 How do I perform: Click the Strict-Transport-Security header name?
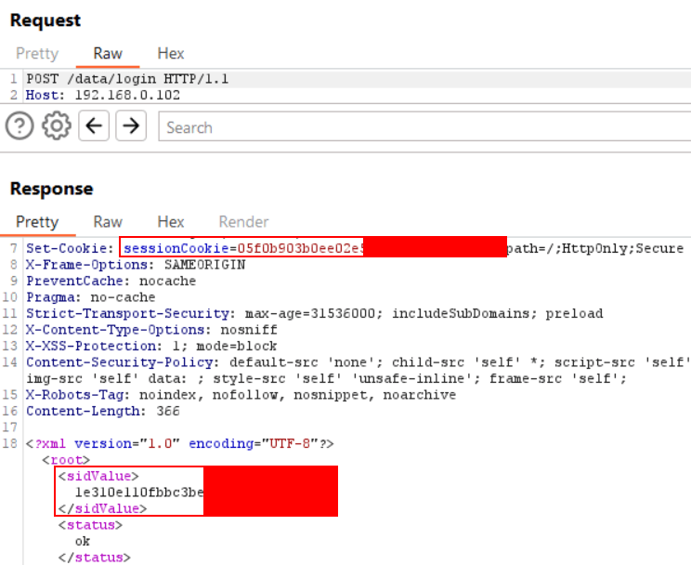coord(127,313)
